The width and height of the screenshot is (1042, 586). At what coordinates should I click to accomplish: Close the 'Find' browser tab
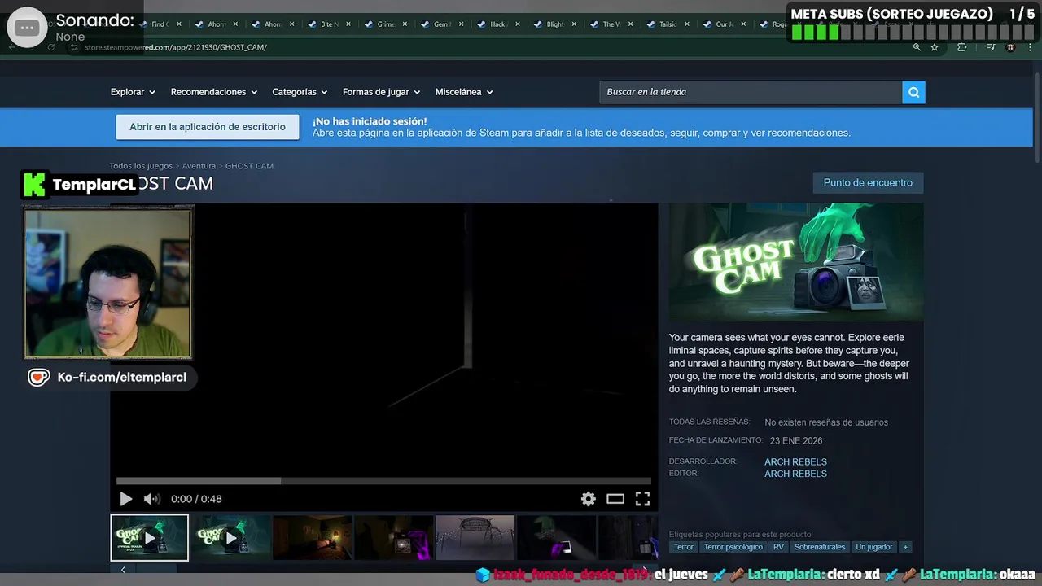pos(179,24)
